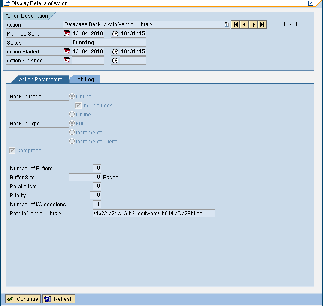Click clock icon beside Action Finished time
Image resolution: width=323 pixels, height=306 pixels.
(115, 60)
